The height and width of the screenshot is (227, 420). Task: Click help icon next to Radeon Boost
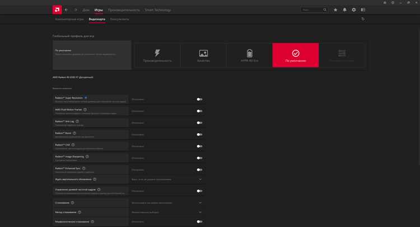click(74, 133)
